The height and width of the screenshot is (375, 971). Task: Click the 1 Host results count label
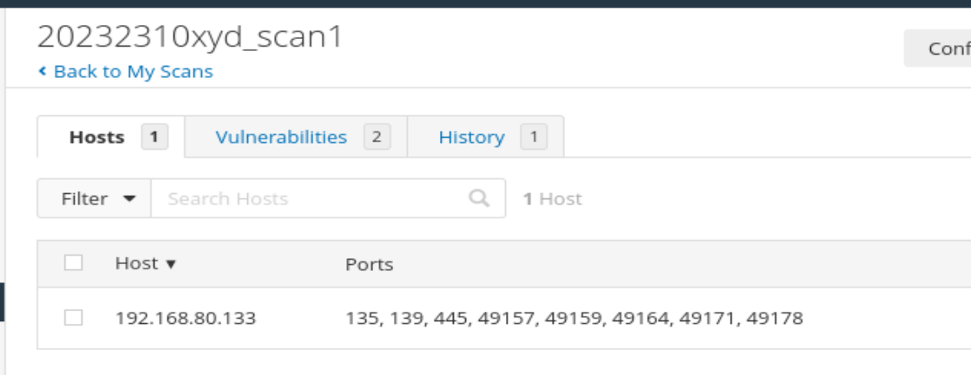click(x=552, y=198)
